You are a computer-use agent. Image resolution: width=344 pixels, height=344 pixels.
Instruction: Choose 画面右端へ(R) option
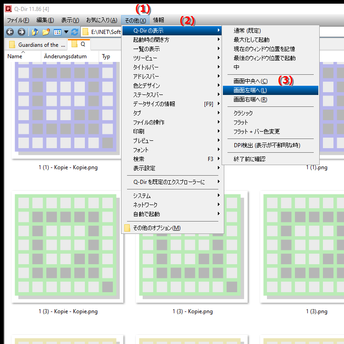pyautogui.click(x=271, y=100)
